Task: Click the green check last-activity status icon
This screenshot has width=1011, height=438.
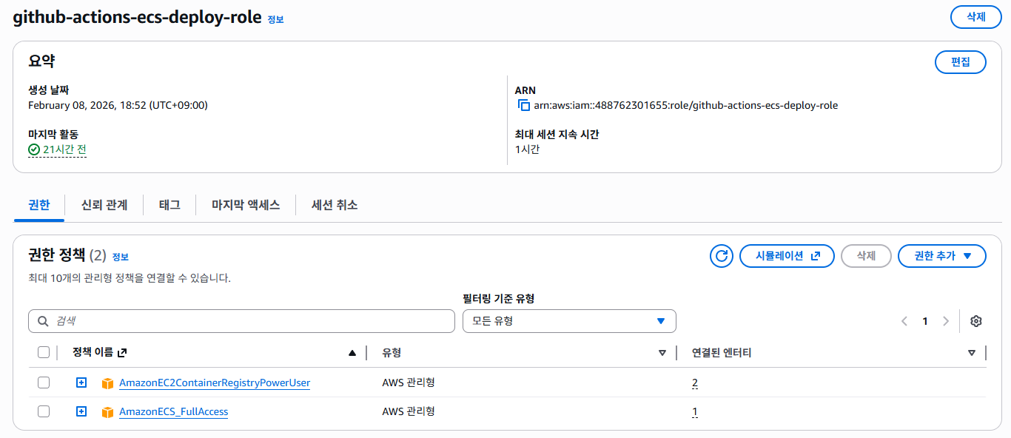Action: pyautogui.click(x=34, y=149)
